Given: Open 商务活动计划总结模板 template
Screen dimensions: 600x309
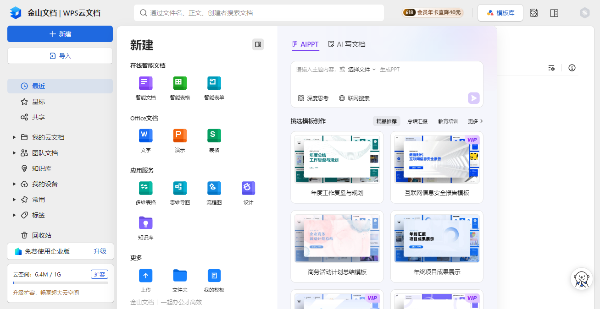Looking at the screenshot, I should (337, 246).
